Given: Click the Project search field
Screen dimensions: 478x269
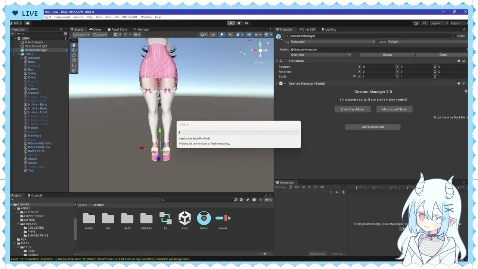Looking at the screenshot, I should tap(197, 200).
